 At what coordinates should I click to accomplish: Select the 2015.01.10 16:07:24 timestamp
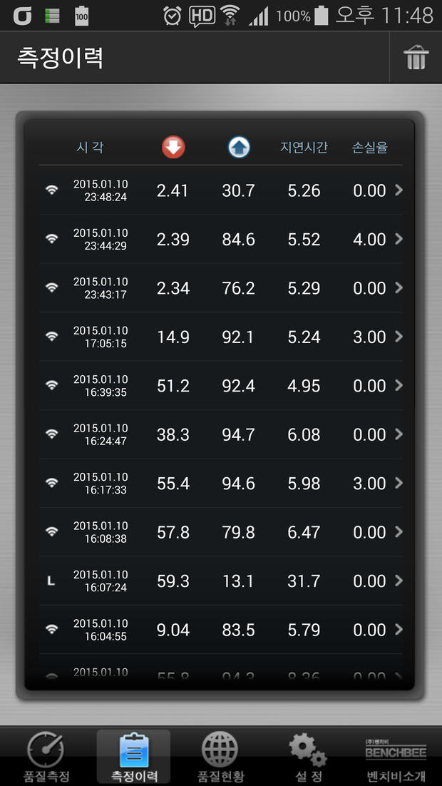click(101, 581)
